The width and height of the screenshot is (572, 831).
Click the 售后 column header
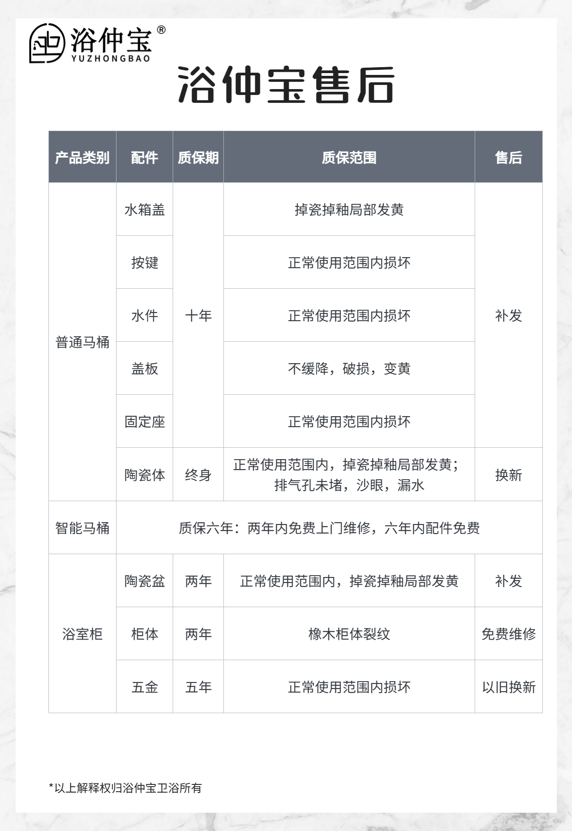pos(508,157)
